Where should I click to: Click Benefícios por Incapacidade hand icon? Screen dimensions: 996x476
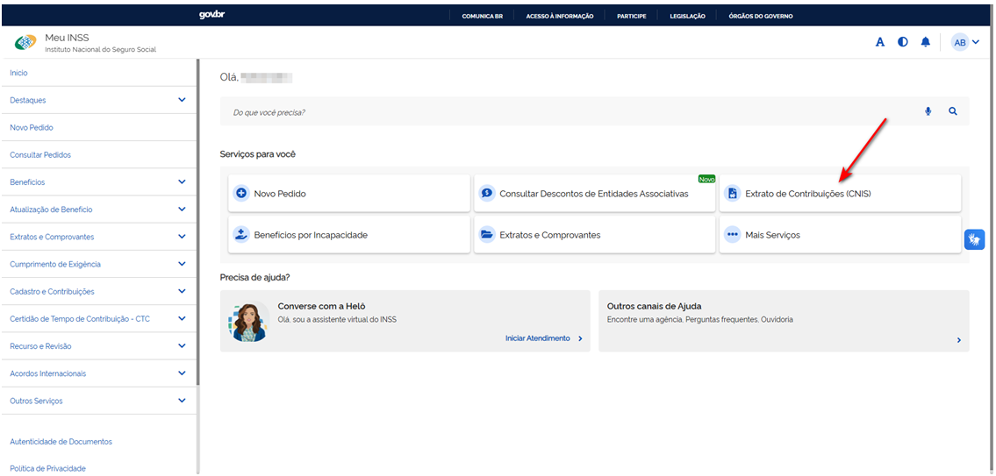[x=240, y=235]
